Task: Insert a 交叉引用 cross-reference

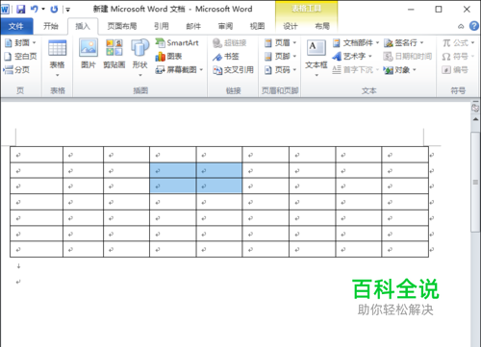Action: (233, 69)
